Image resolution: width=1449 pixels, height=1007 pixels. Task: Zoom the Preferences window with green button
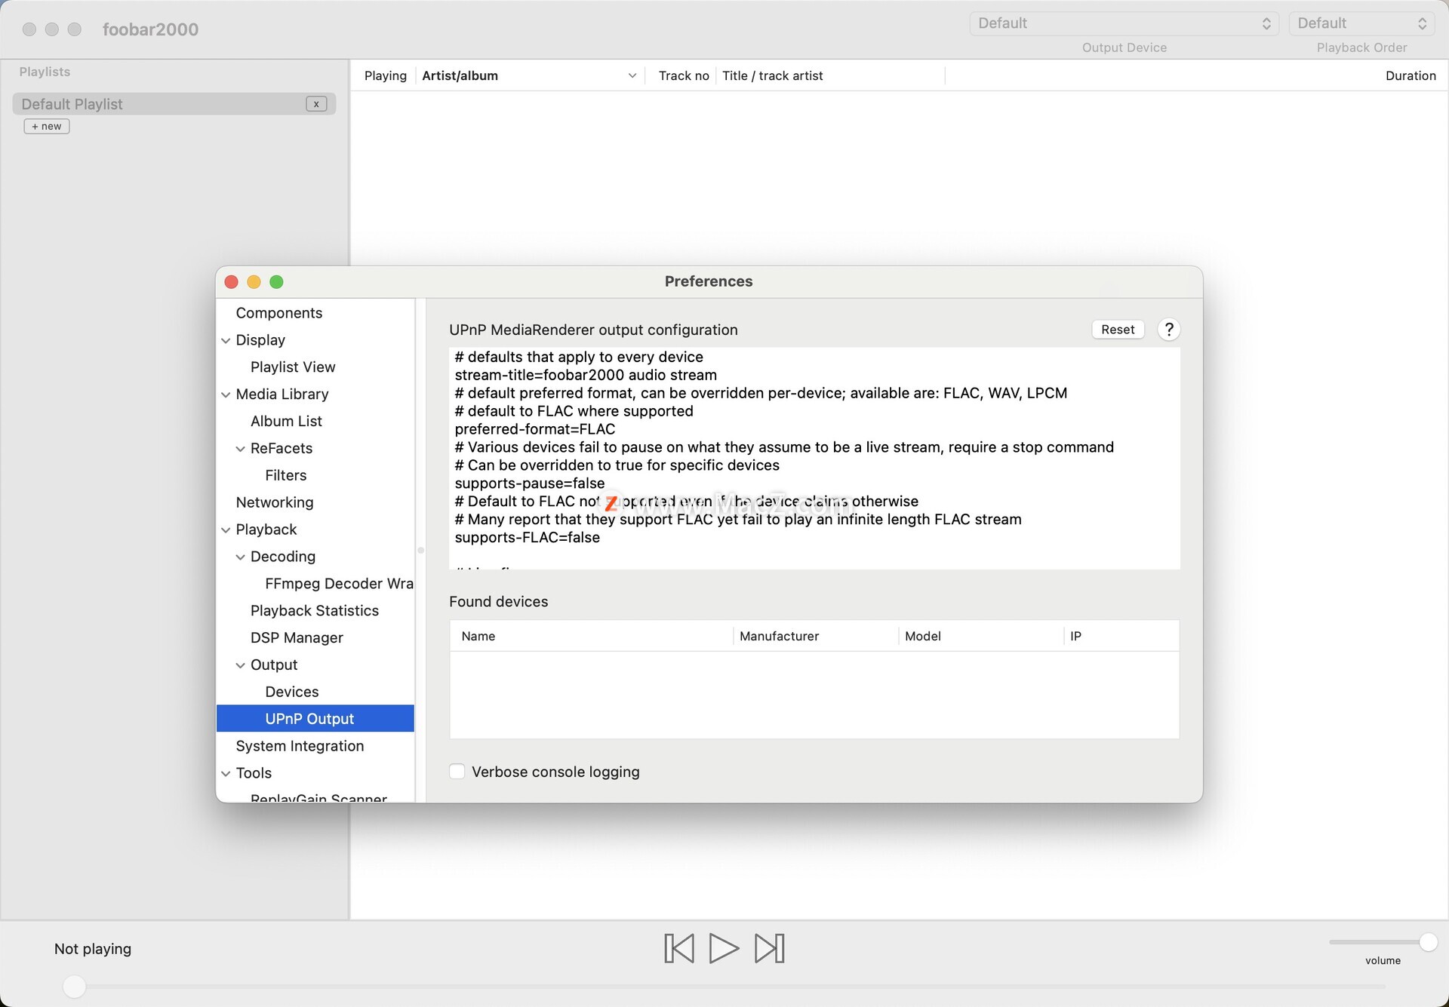point(277,281)
